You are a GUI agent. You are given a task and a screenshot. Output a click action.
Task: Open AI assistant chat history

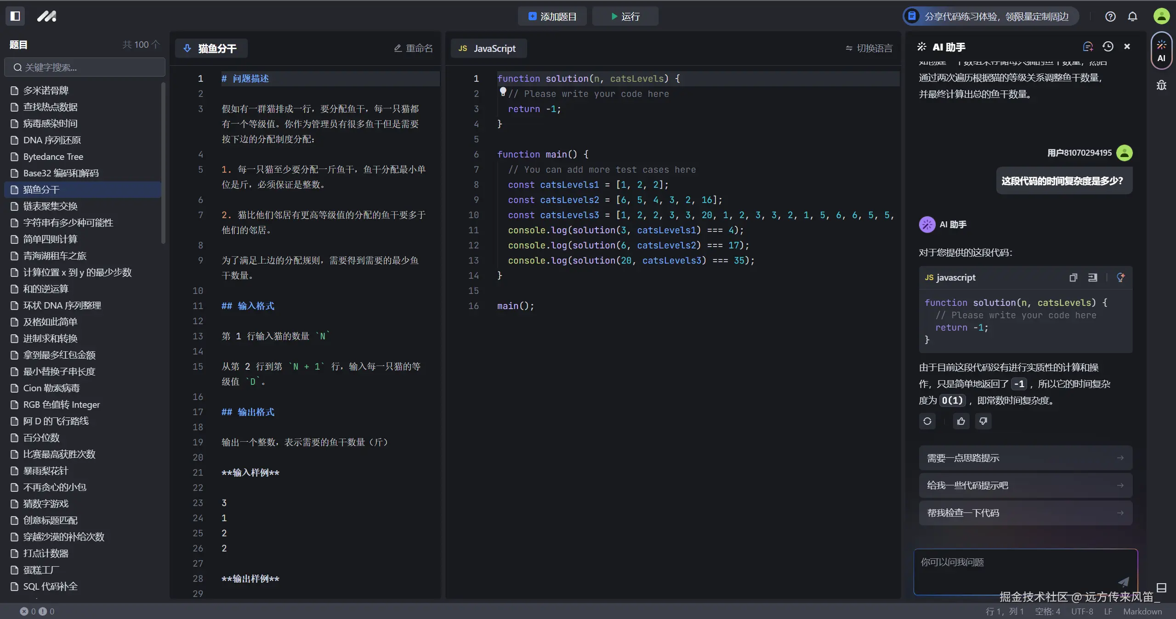point(1108,46)
